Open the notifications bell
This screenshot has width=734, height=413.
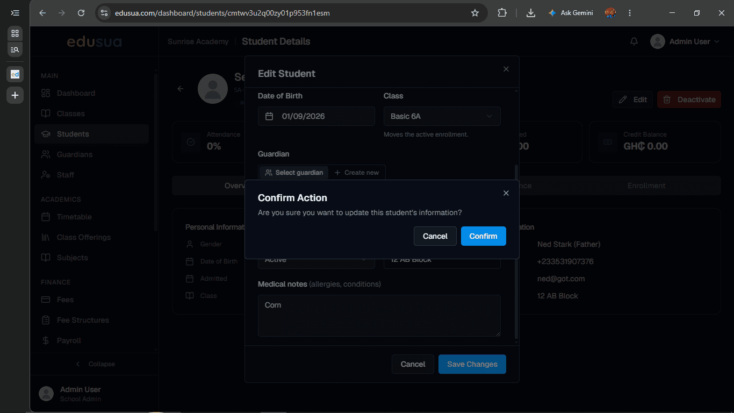tap(634, 41)
